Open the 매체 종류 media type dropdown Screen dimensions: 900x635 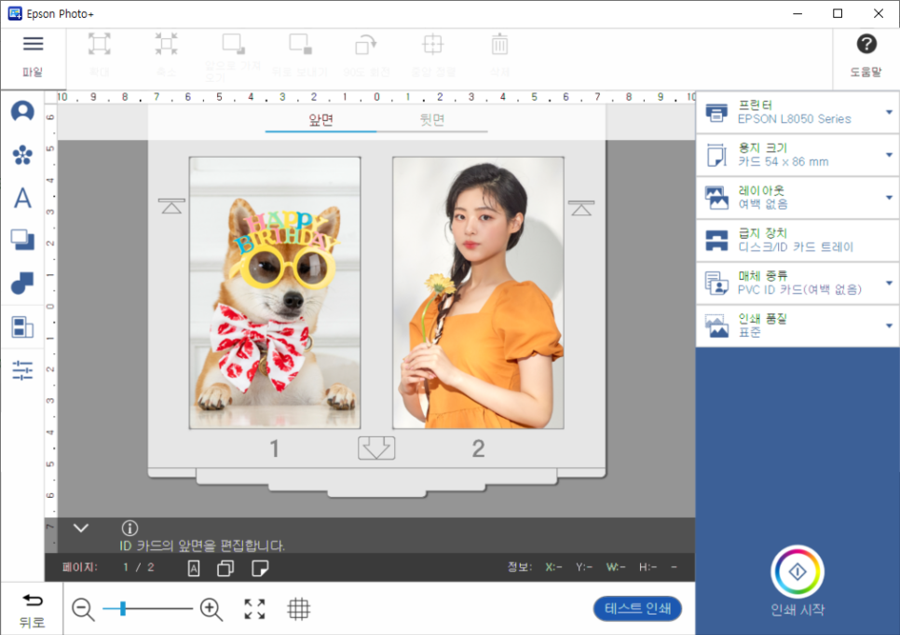(798, 283)
